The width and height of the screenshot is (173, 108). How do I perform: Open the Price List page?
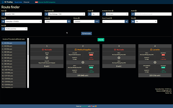27,2
